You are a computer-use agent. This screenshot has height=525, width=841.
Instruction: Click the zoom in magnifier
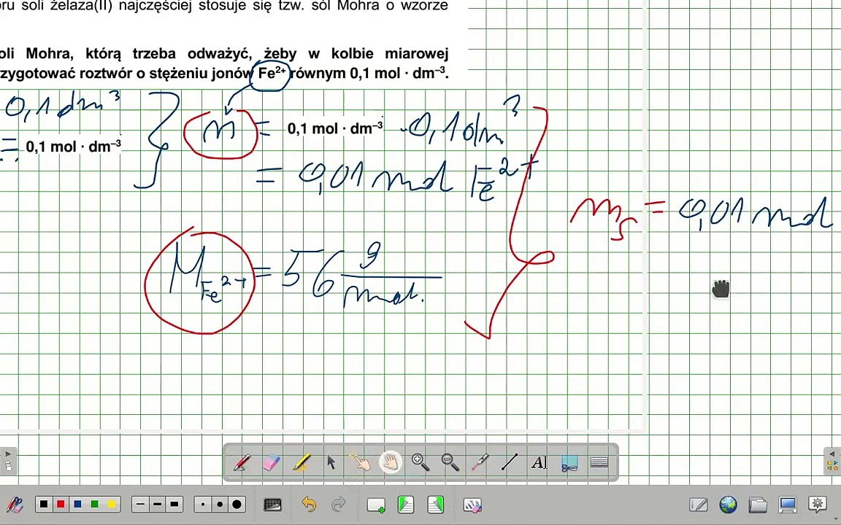tap(420, 462)
